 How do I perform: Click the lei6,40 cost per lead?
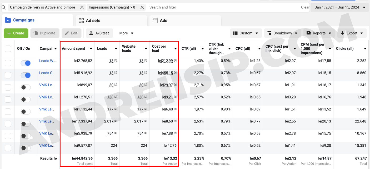tap(168, 109)
